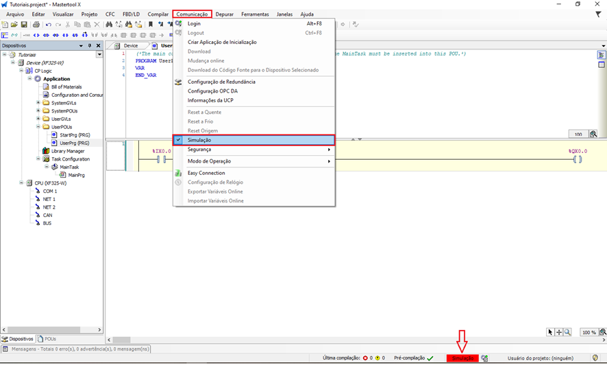Select StartPrg (PRG) in device tree
Viewport: 607px width, 365px height.
pos(75,135)
